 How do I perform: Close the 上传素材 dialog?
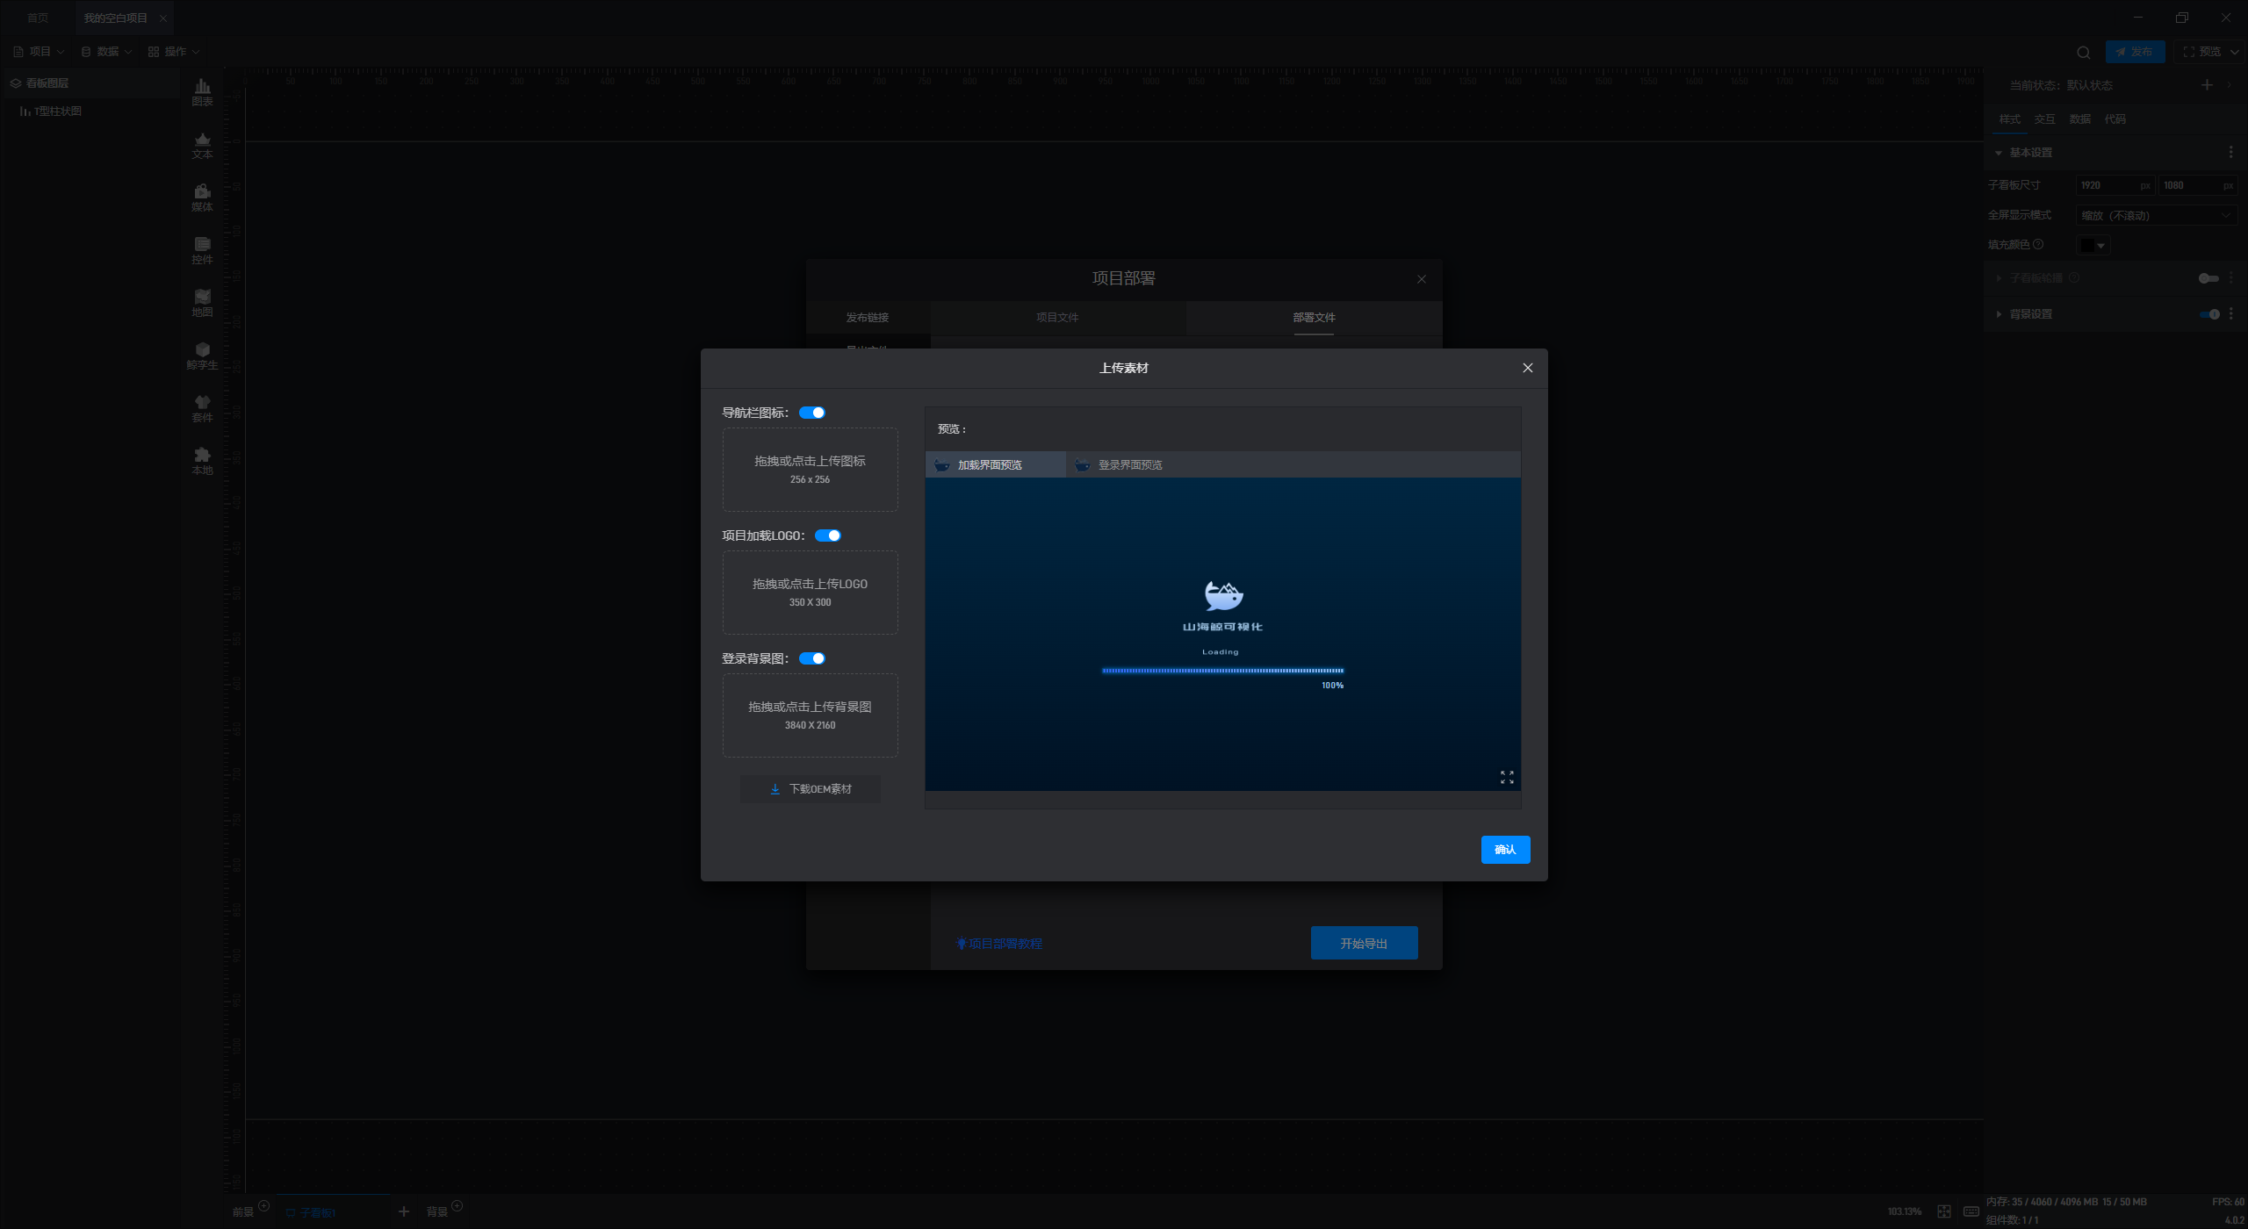coord(1527,368)
